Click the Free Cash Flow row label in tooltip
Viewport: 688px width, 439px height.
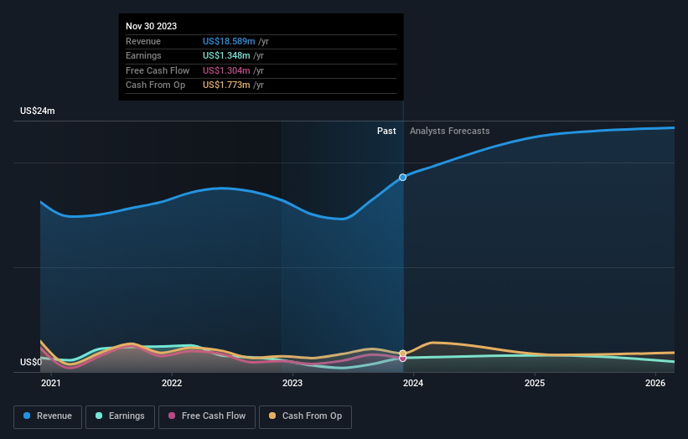[x=158, y=70]
